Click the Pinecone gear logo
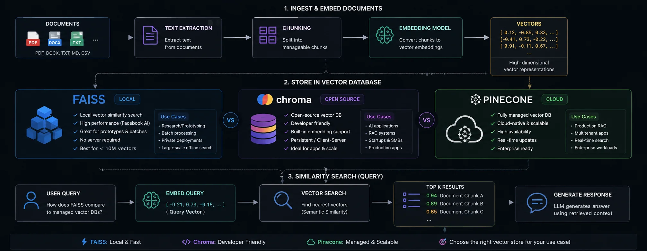The image size is (647, 251). point(475,100)
